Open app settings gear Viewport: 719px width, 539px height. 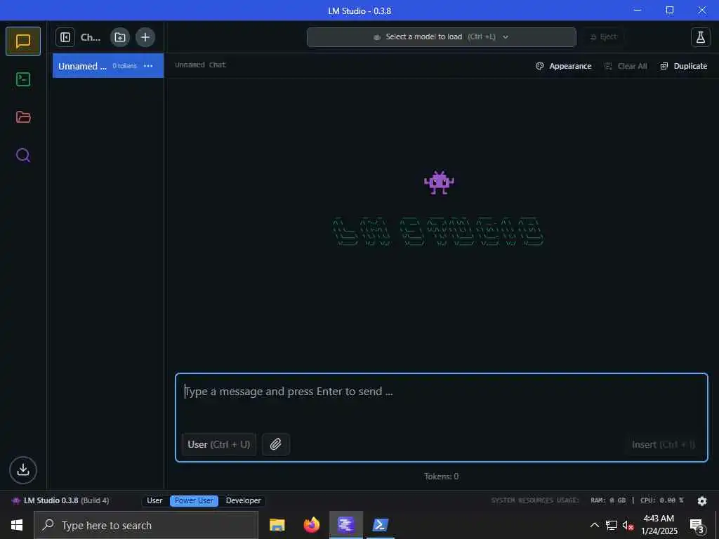point(702,501)
